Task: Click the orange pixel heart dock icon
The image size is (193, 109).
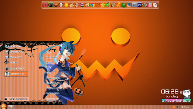Action: click(x=98, y=5)
